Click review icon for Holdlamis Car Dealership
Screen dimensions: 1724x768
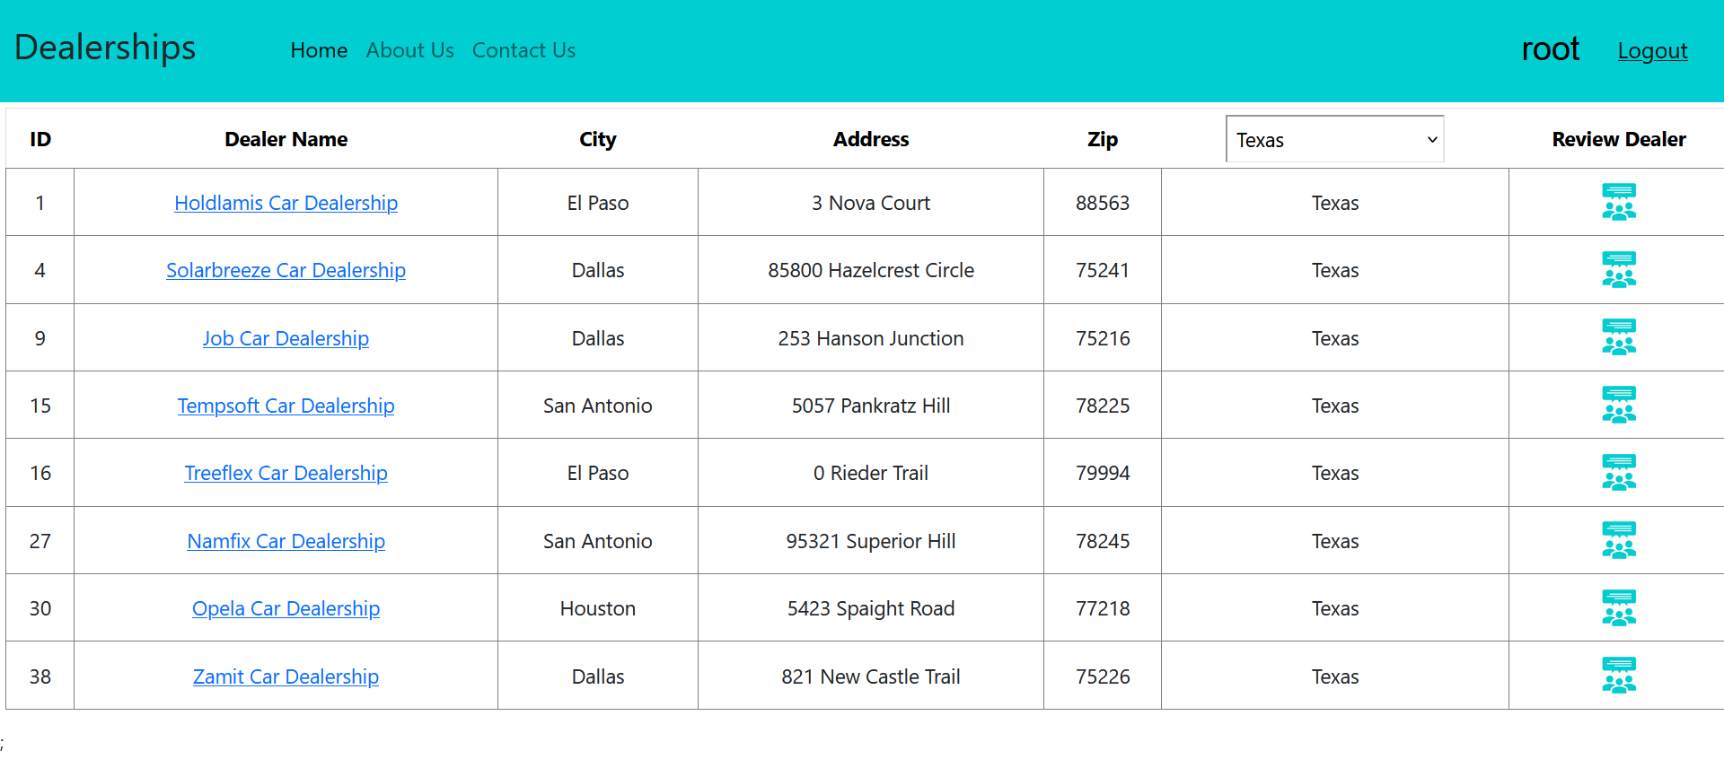pos(1618,202)
